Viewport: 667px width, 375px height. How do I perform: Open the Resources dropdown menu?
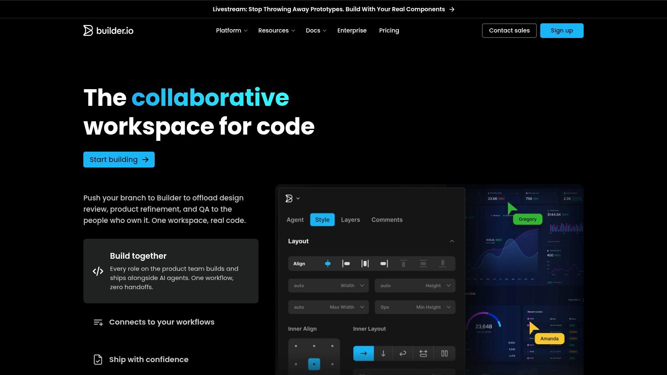[x=277, y=30]
